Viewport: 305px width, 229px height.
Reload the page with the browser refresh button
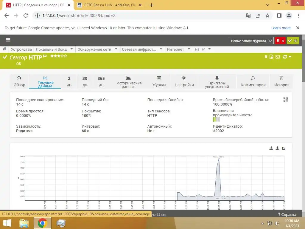tap(26, 16)
